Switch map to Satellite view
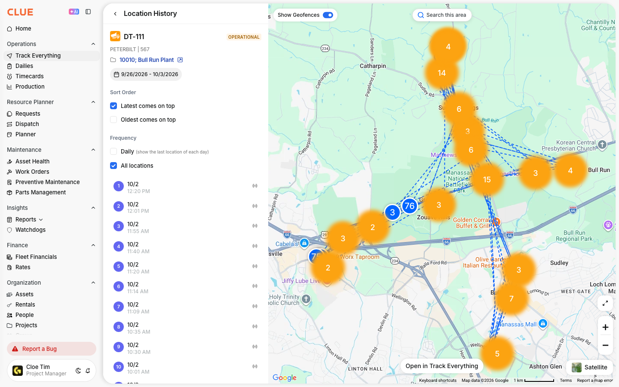This screenshot has height=387, width=619. tap(589, 367)
